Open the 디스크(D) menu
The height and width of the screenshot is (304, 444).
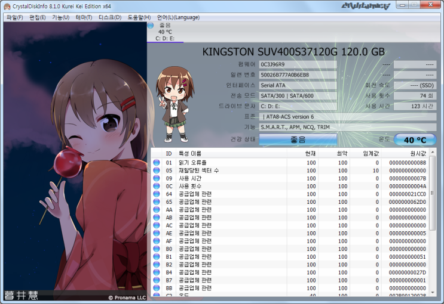click(x=110, y=17)
